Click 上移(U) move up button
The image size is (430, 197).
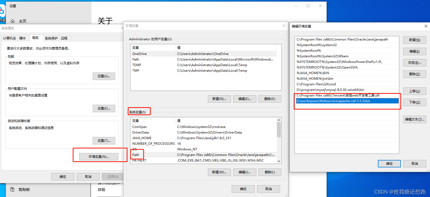[x=415, y=91]
